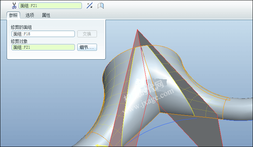Image resolution: width=253 pixels, height=147 pixels.
Task: Click the orange end edge of the tube
Action: (x=226, y=107)
